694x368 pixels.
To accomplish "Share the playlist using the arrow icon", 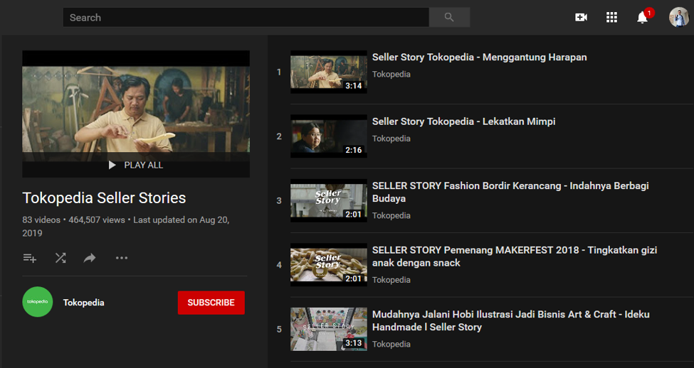I will coord(90,258).
